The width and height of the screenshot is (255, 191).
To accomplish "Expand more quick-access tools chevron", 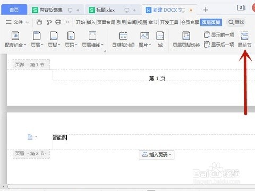I will pyautogui.click(x=67, y=22).
